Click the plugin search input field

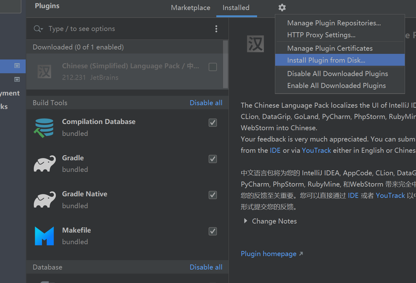125,29
